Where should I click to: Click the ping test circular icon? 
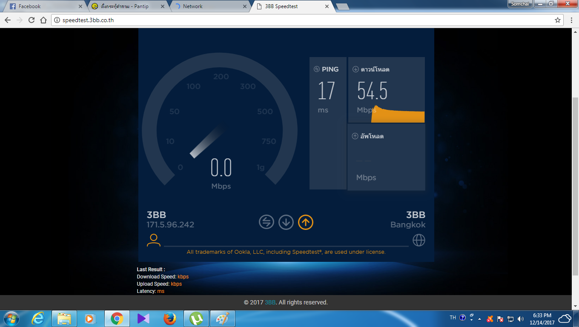[267, 222]
